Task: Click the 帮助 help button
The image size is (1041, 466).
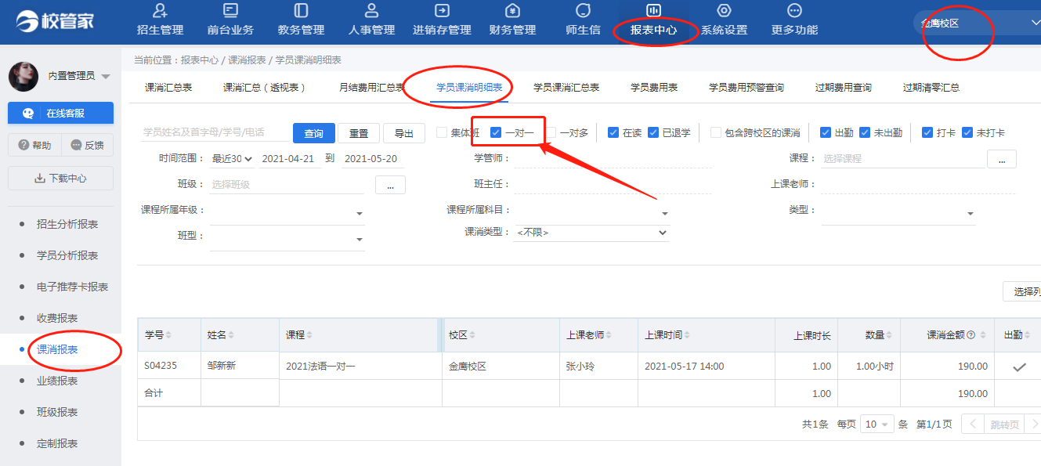Action: click(x=34, y=145)
